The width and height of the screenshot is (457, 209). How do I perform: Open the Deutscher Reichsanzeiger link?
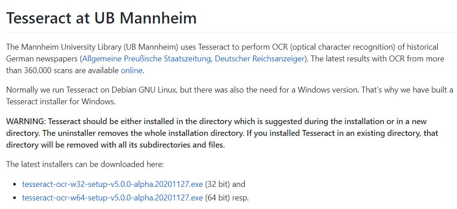point(259,59)
